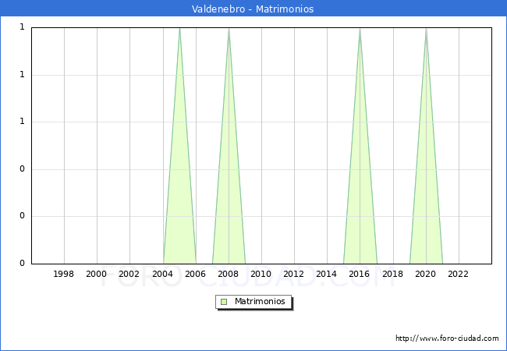Select the 2018 x-axis label
Image resolution: width=507 pixels, height=351 pixels.
click(392, 274)
